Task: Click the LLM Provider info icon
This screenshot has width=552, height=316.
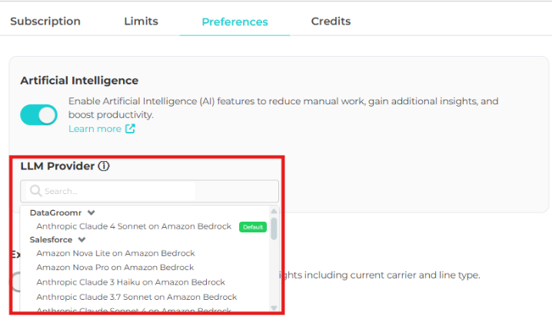Action: click(104, 166)
